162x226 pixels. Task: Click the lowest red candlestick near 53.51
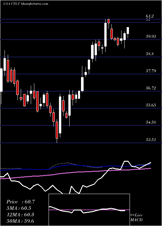click(57, 131)
